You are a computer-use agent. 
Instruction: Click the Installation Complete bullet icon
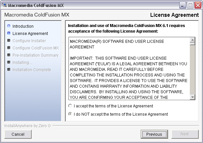[x=9, y=70]
